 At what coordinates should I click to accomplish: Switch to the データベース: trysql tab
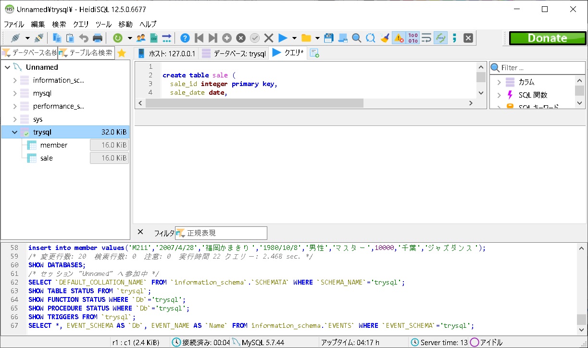pos(234,53)
